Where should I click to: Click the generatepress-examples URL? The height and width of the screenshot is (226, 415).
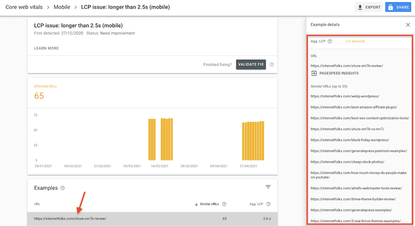(x=351, y=210)
